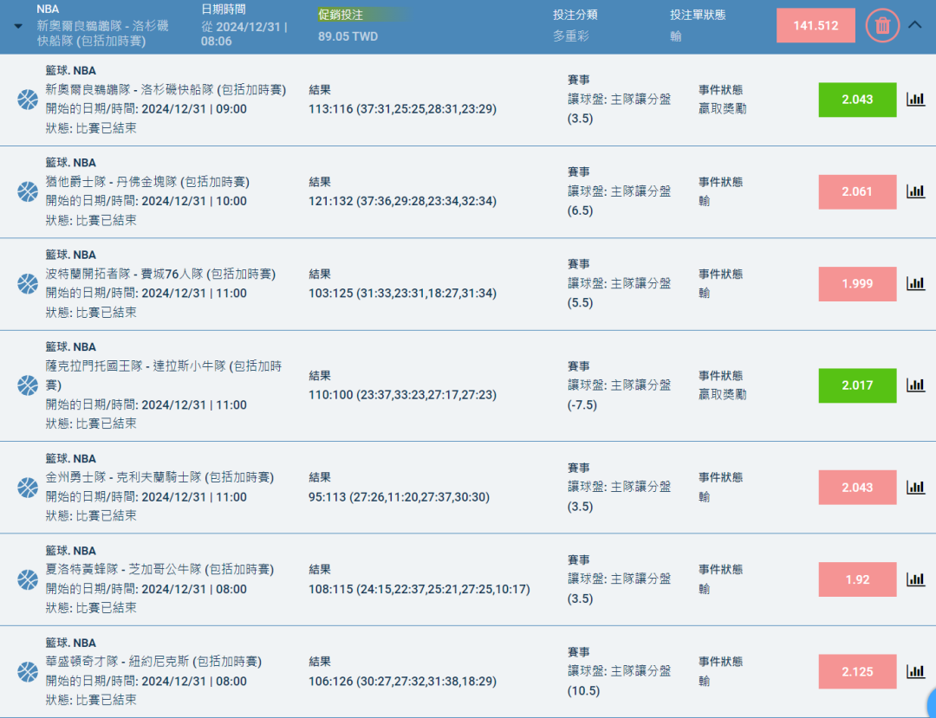Click handicap value (-7.5) in Kings row
936x718 pixels.
582,405
